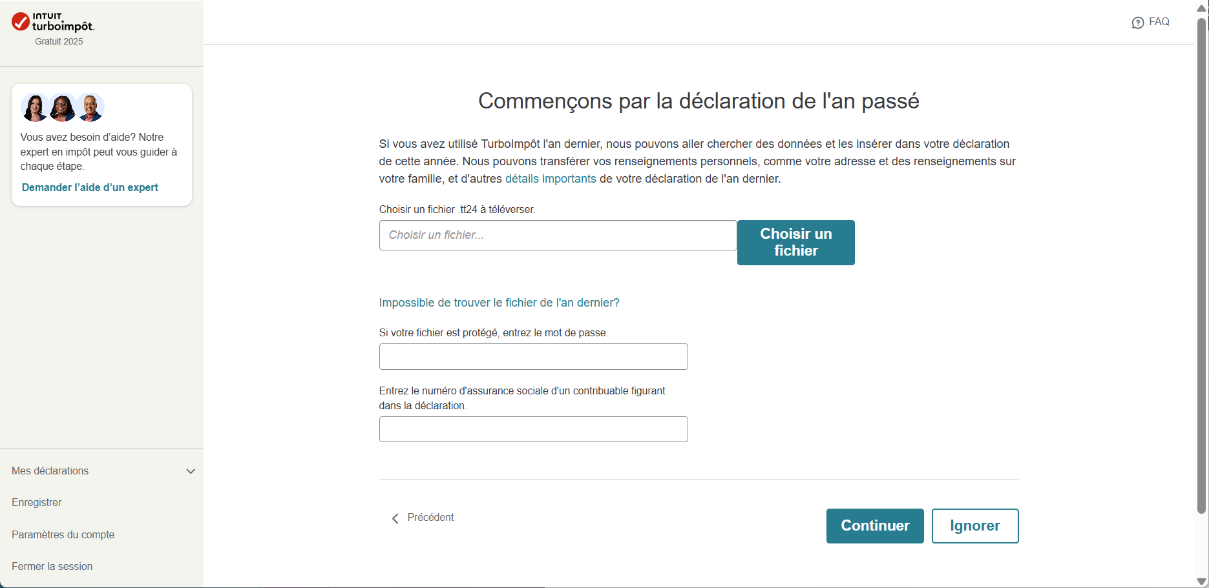Select Enregistrer in the sidebar

[37, 503]
